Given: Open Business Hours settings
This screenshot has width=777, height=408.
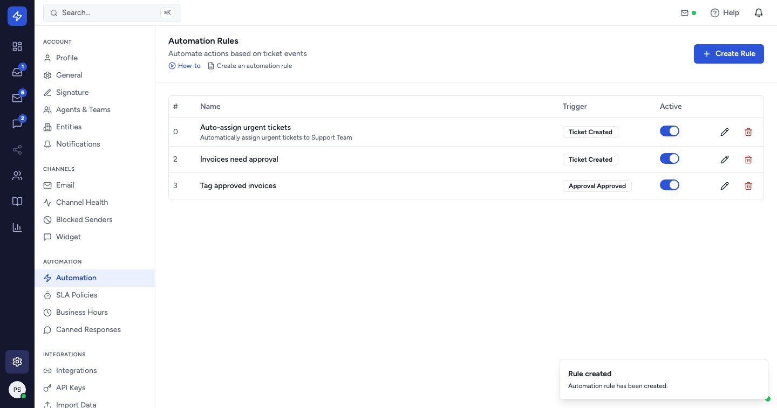Looking at the screenshot, I should pos(95,313).
